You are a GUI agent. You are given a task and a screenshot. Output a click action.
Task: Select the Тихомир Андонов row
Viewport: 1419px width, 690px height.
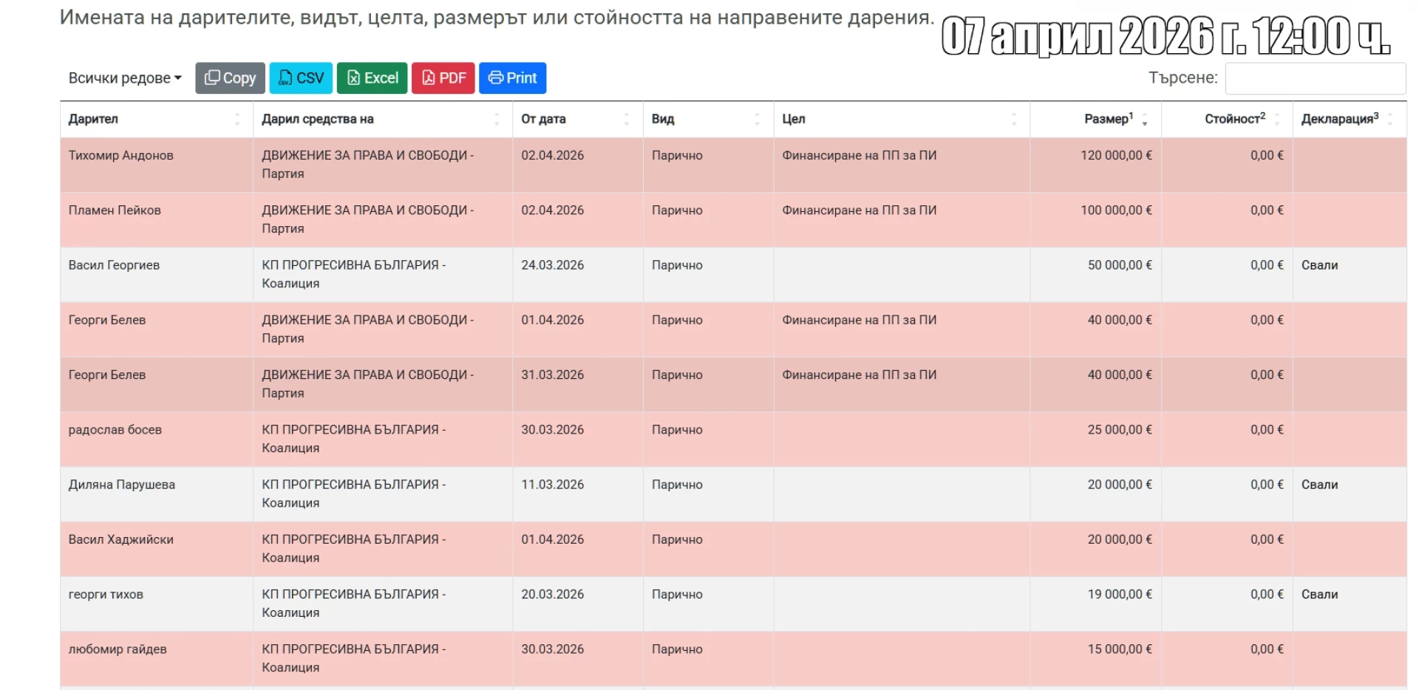[121, 156]
